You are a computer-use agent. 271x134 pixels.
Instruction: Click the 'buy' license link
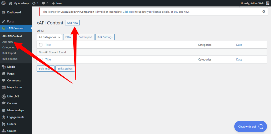coord(176,12)
